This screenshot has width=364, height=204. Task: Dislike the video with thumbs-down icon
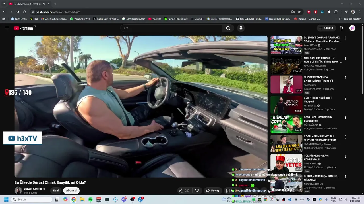pyautogui.click(x=197, y=190)
